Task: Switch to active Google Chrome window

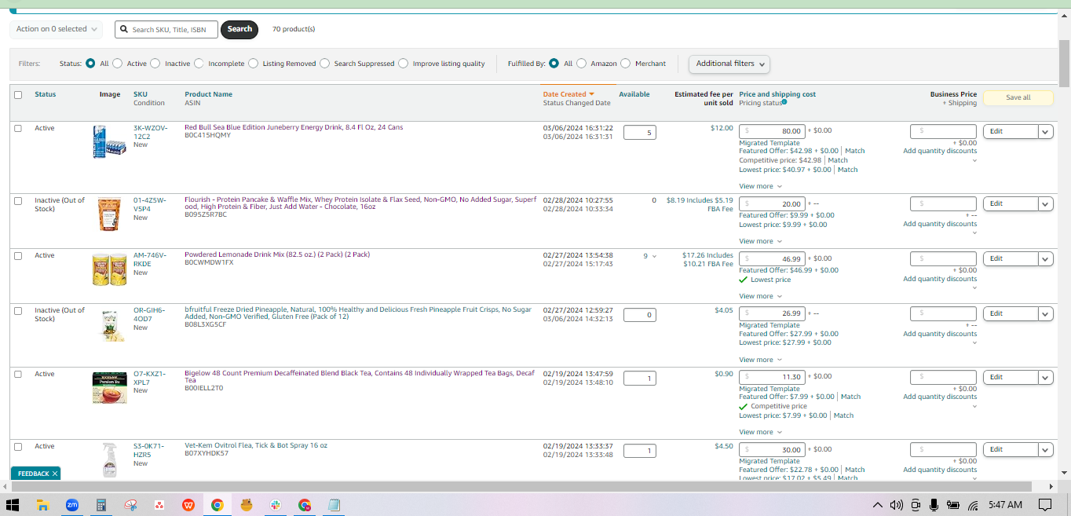Action: [x=217, y=505]
